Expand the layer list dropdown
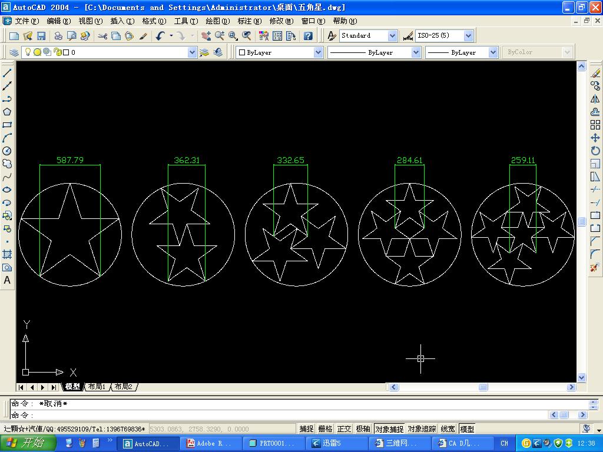The width and height of the screenshot is (603, 452). [x=193, y=52]
